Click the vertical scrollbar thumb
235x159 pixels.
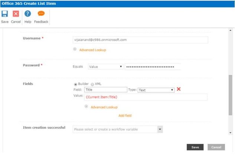230,95
